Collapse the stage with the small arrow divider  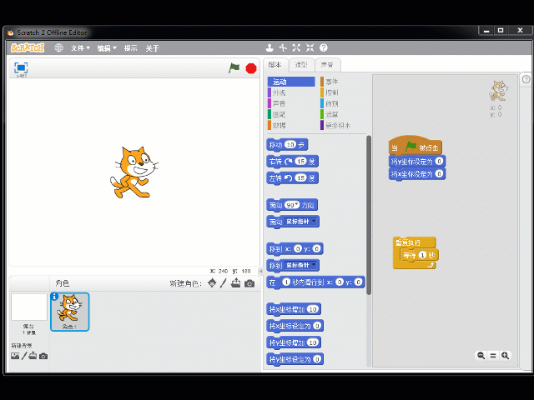(261, 271)
